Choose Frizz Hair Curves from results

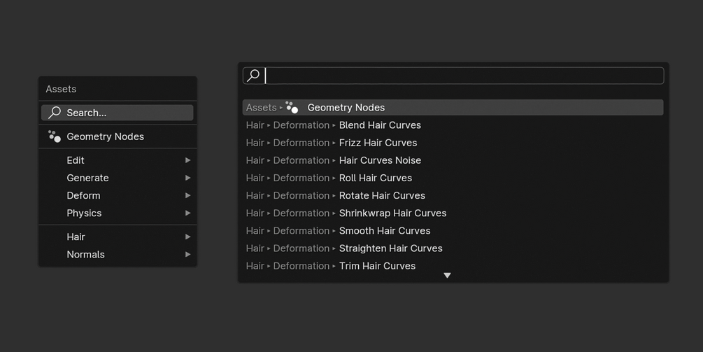point(378,143)
